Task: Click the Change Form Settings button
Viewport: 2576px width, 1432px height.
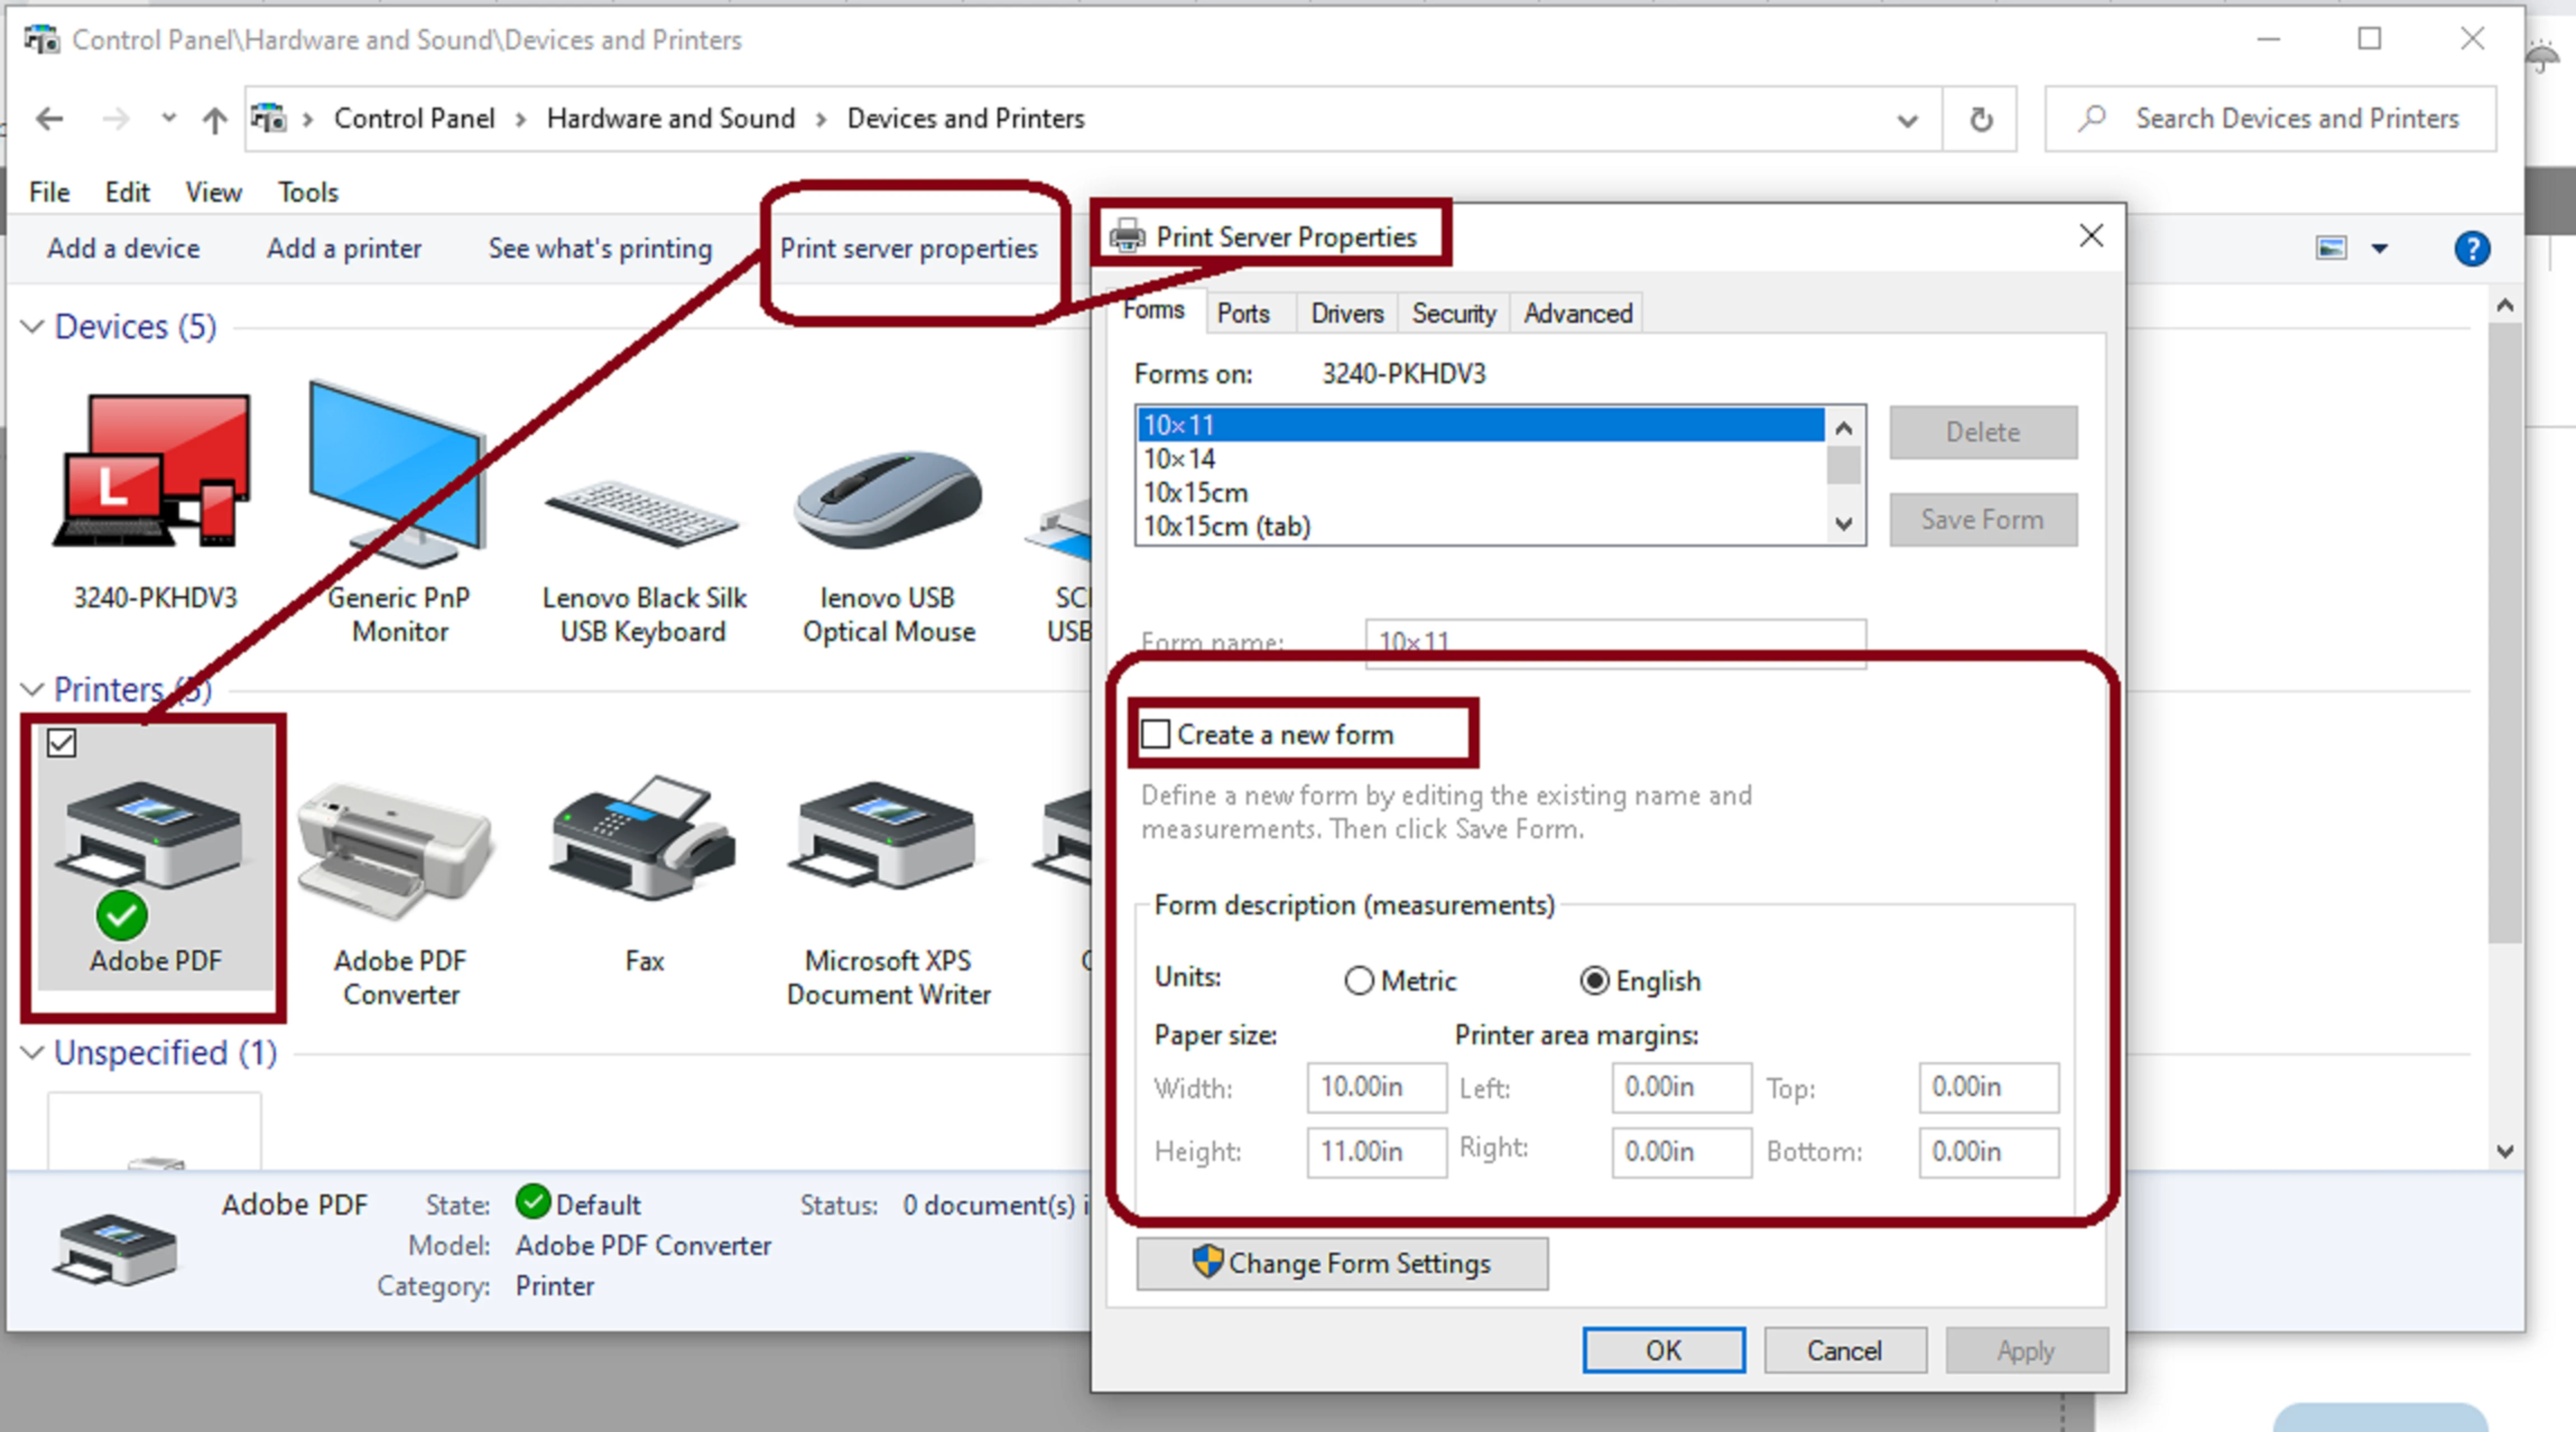Action: point(1342,1264)
